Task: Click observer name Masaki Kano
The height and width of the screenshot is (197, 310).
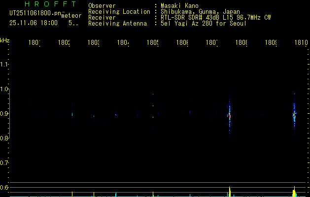Action: click(x=179, y=6)
